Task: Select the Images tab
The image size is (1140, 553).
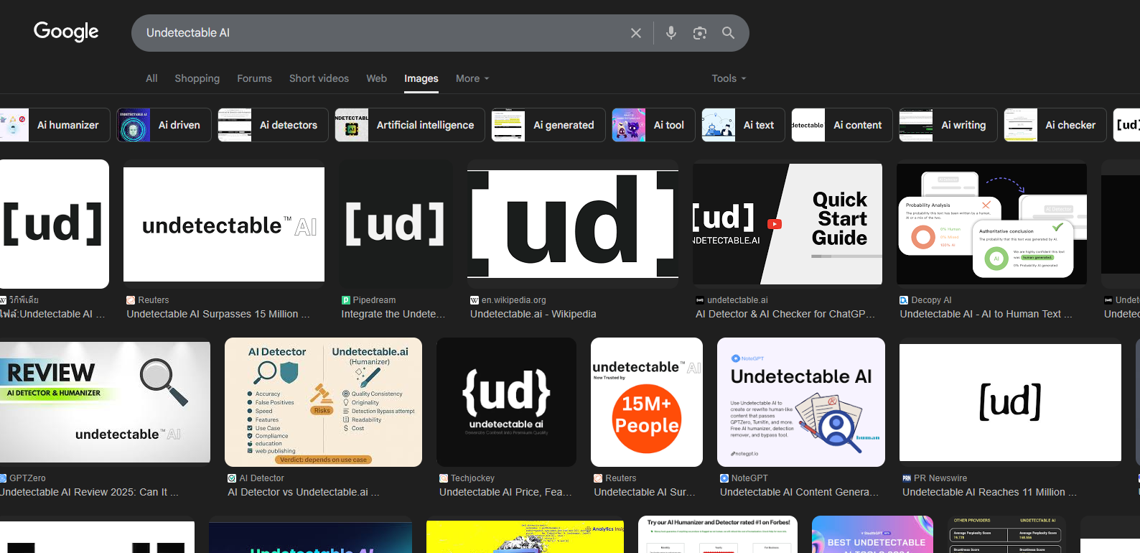Action: (421, 78)
